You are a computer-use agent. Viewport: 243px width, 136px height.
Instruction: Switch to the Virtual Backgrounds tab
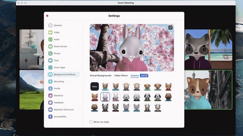click(x=100, y=76)
